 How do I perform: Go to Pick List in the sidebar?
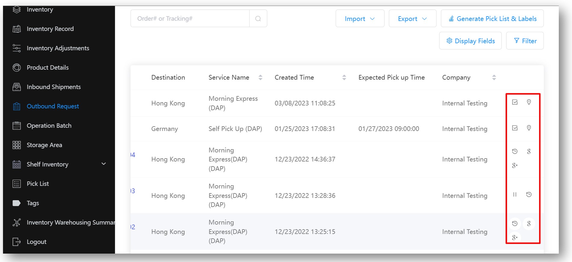click(x=38, y=184)
